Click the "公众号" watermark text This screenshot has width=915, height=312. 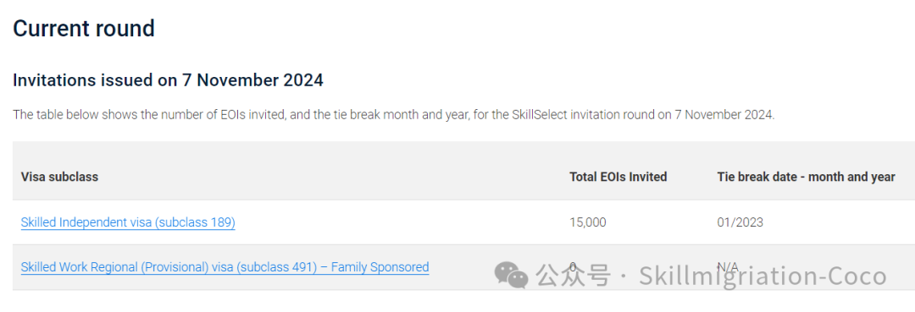tap(574, 276)
